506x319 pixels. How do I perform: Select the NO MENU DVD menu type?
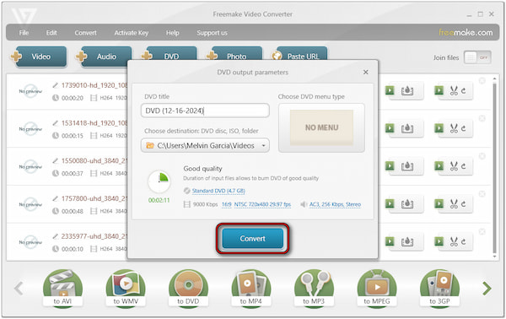coord(321,127)
